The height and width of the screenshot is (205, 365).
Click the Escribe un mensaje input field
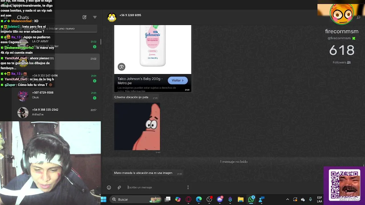click(155, 187)
